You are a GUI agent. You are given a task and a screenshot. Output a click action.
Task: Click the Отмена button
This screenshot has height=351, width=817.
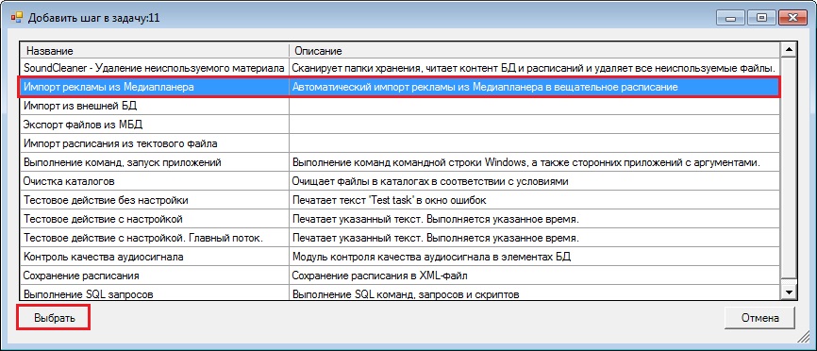click(760, 318)
